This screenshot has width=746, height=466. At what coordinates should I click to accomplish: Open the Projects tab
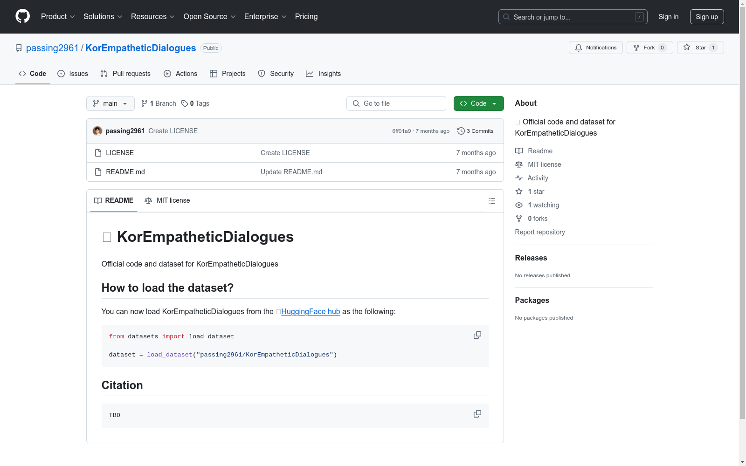228,74
